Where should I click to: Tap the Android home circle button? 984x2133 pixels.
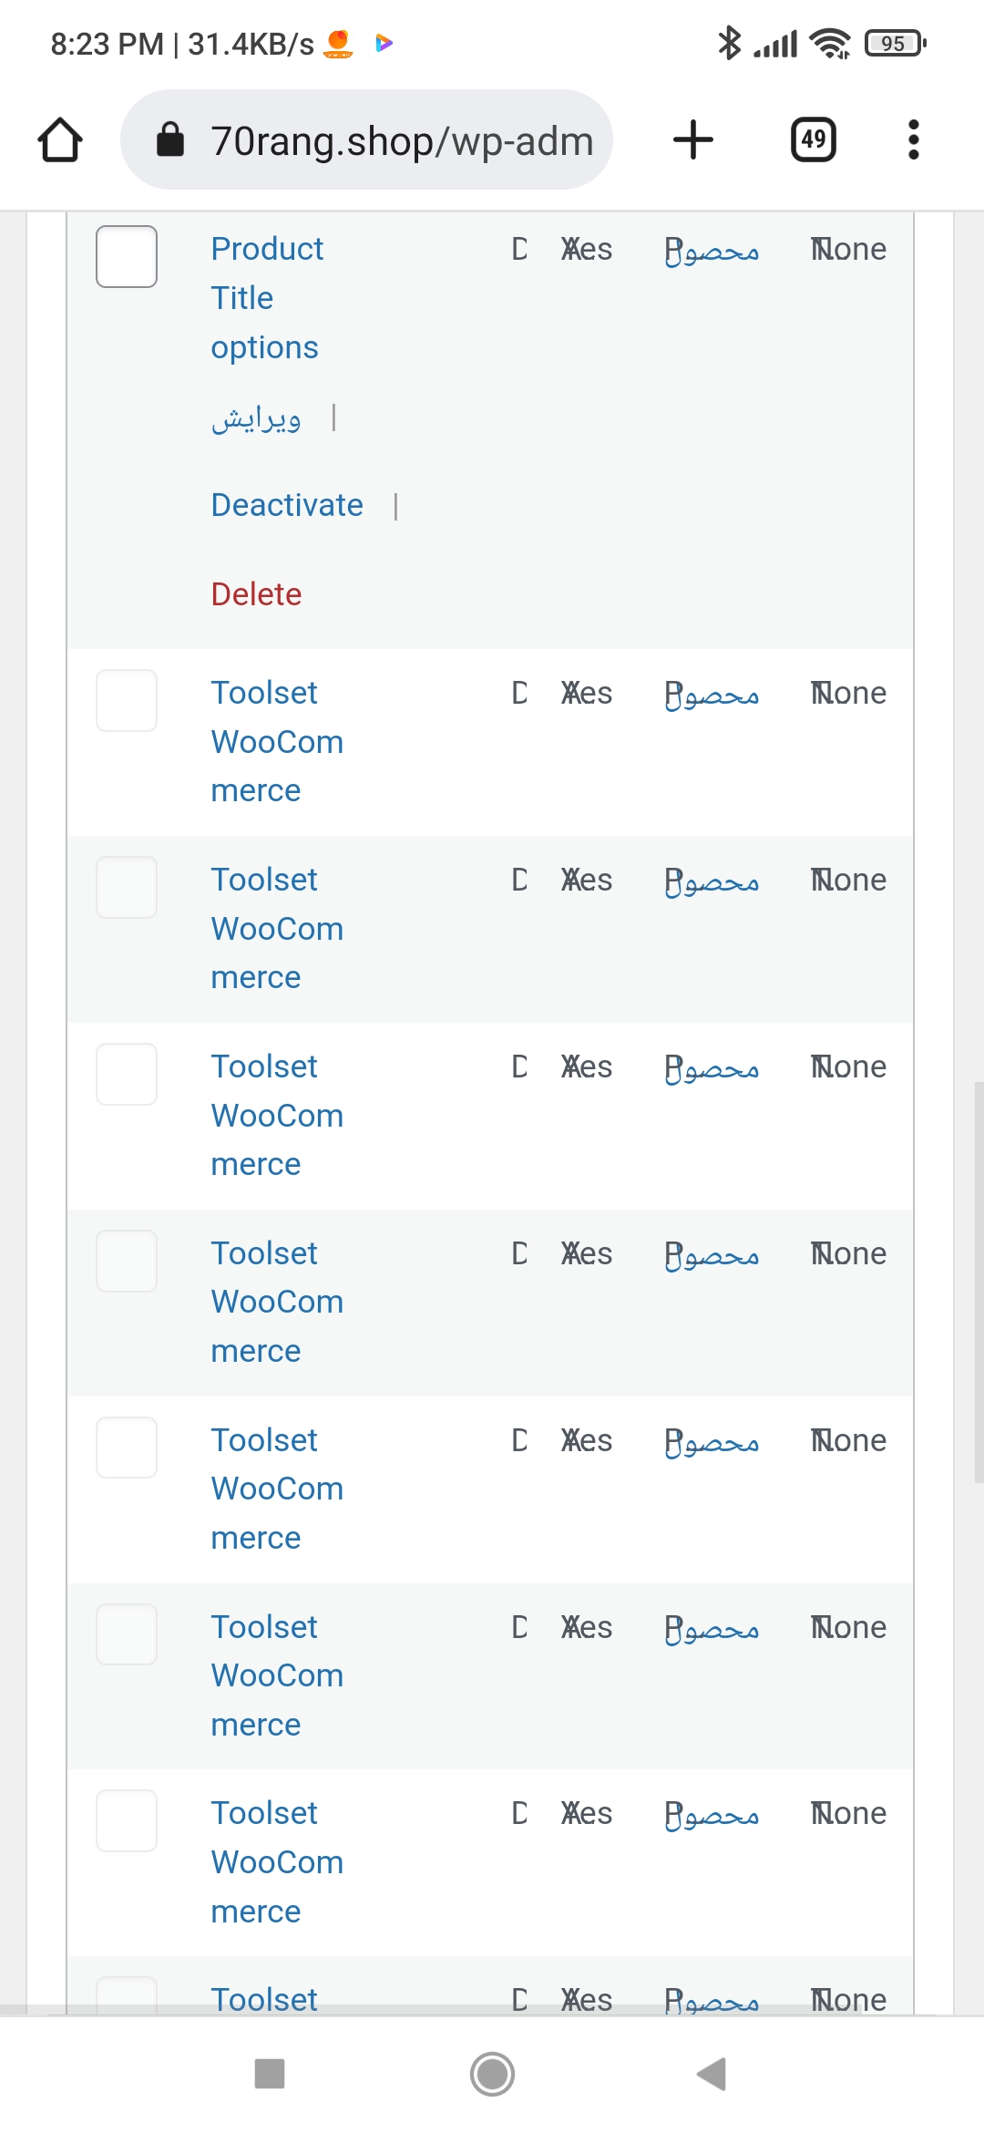pos(492,2074)
